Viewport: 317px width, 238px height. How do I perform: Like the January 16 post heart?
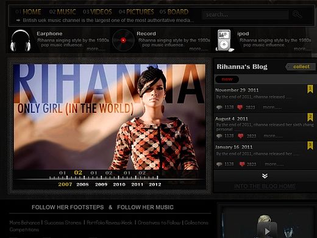[x=242, y=164]
